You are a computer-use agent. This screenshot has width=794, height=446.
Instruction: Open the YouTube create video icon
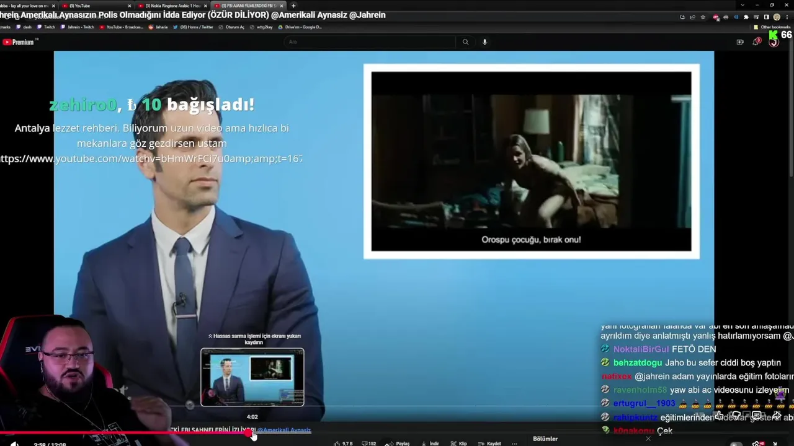(x=740, y=42)
